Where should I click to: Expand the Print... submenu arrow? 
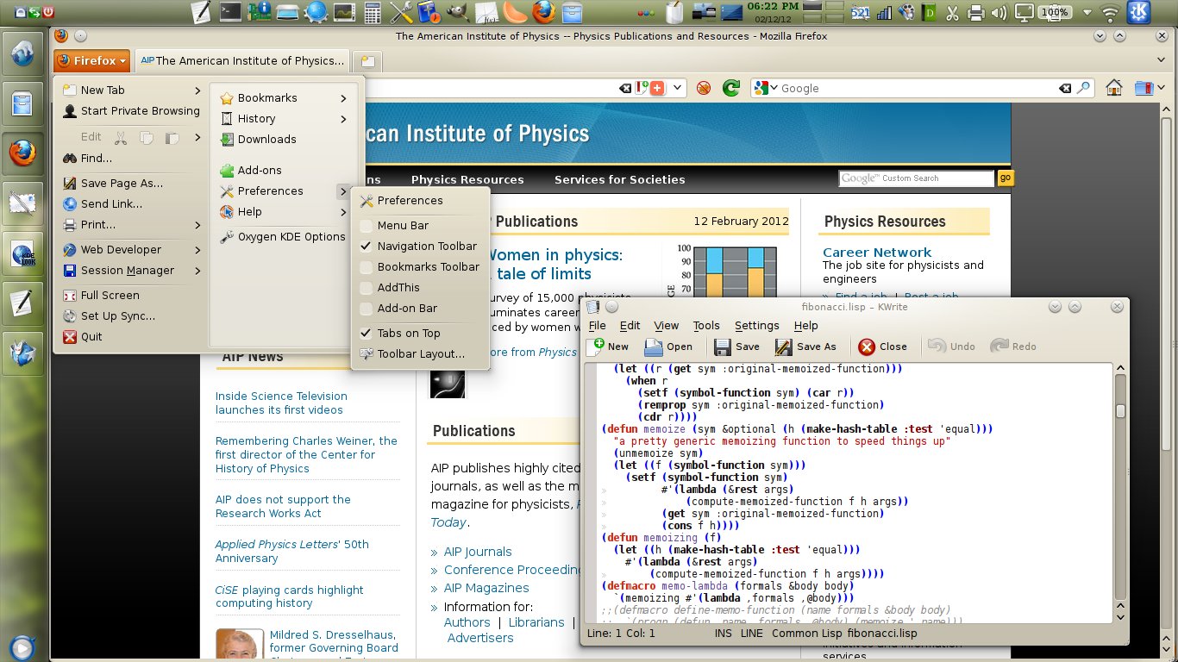(197, 225)
